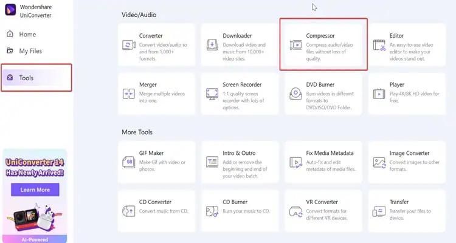
Task: Click the Editor scissors film icon
Action: tap(379, 45)
